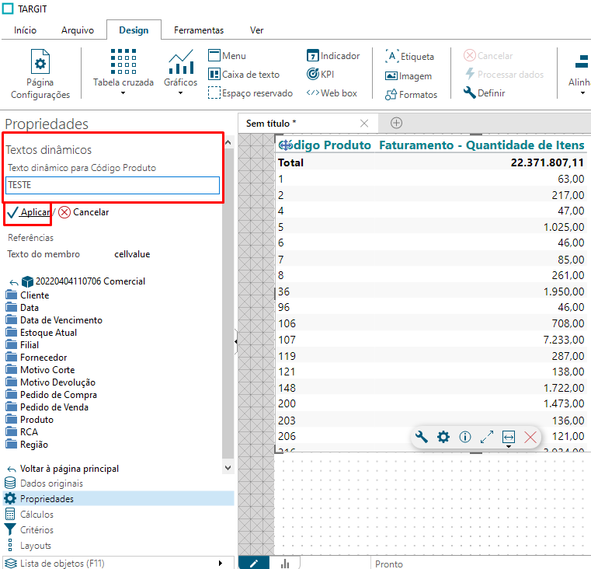Open the Produto folder
Screen dimensions: 591x569
point(30,420)
